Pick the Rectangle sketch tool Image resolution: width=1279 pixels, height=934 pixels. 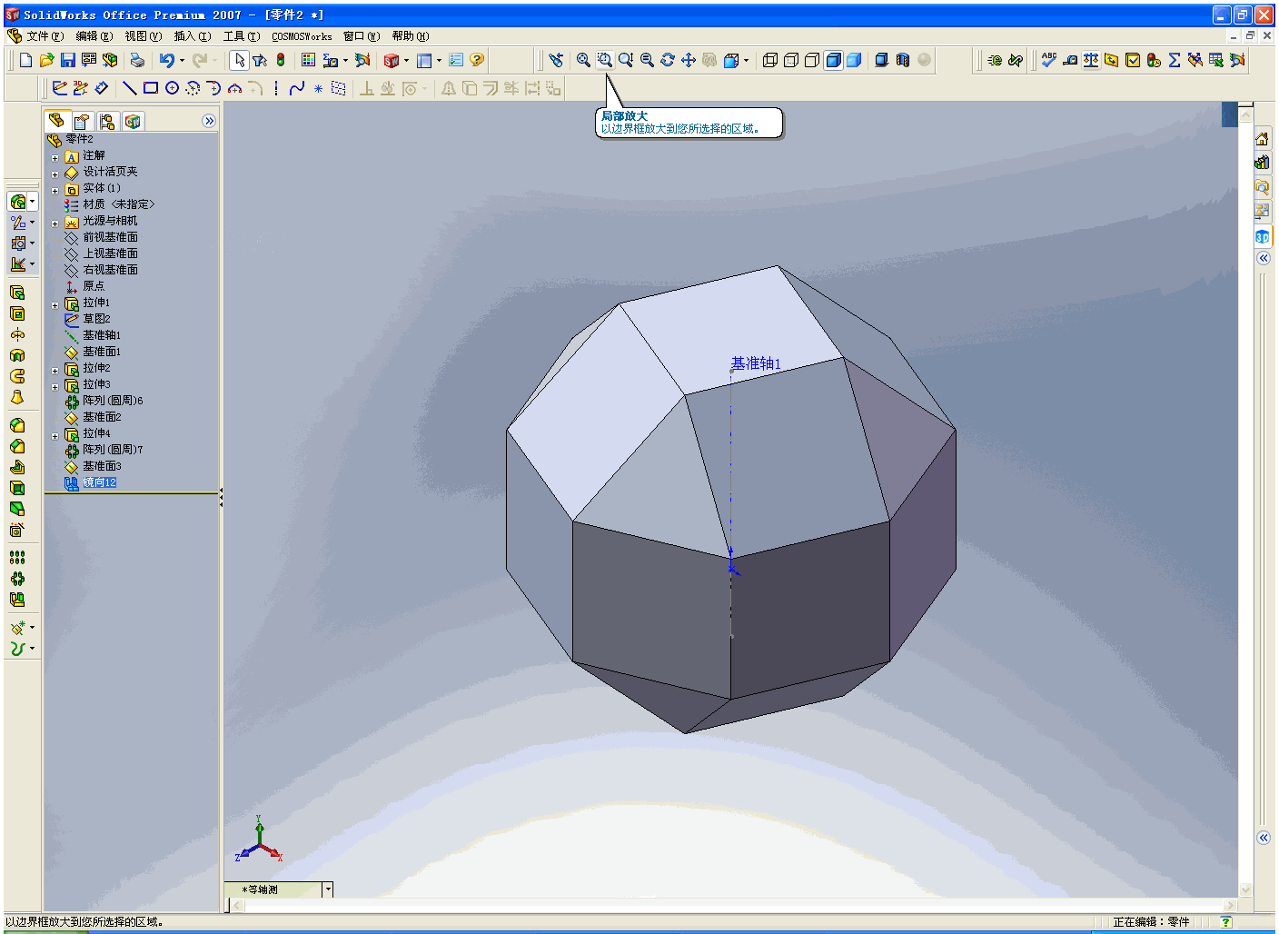(x=151, y=88)
